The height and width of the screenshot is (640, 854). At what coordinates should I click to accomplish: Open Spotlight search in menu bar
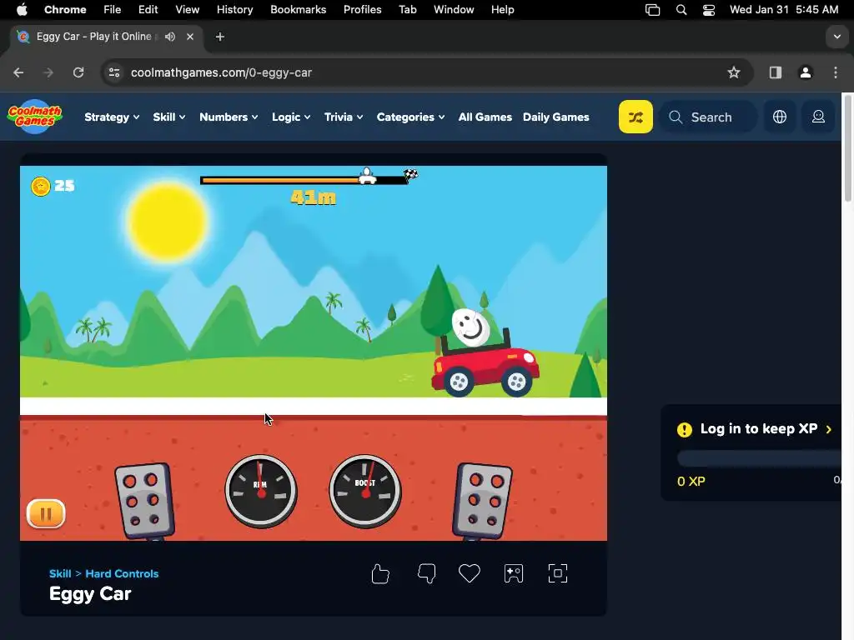(x=681, y=10)
